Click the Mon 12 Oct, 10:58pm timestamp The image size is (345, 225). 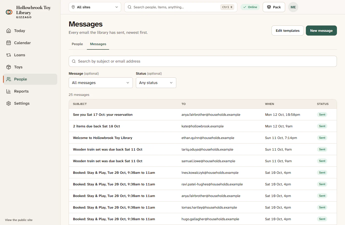[283, 115]
